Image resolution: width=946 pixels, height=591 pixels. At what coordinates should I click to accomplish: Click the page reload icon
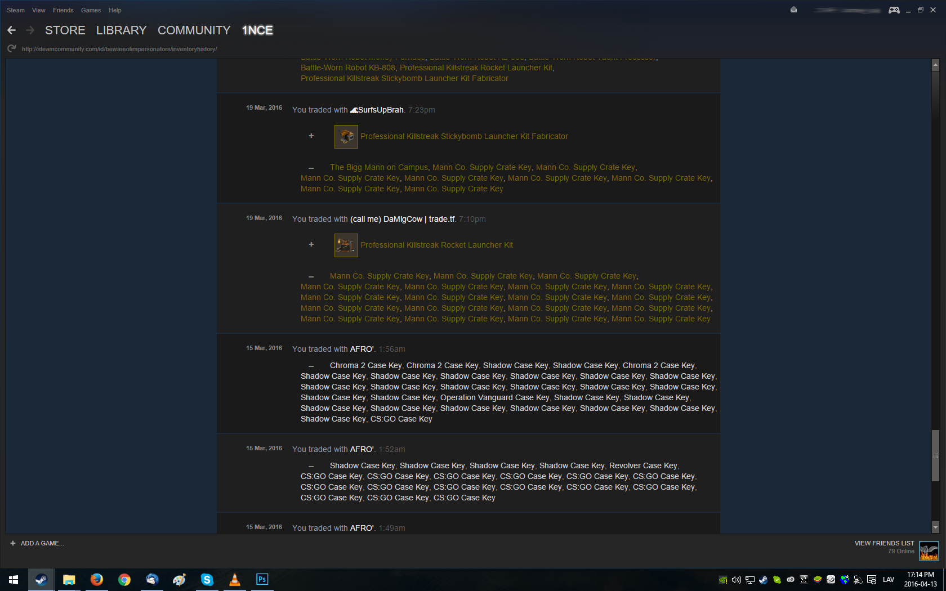coord(11,49)
